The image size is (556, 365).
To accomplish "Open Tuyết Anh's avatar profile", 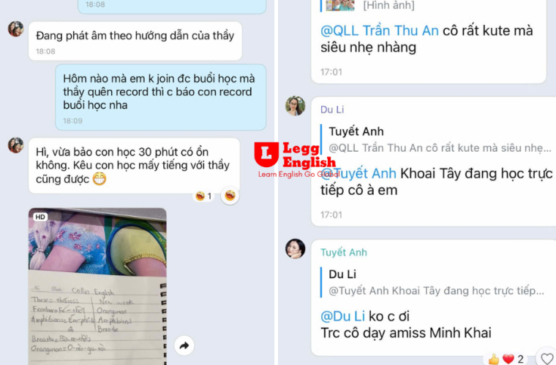I will (x=295, y=249).
